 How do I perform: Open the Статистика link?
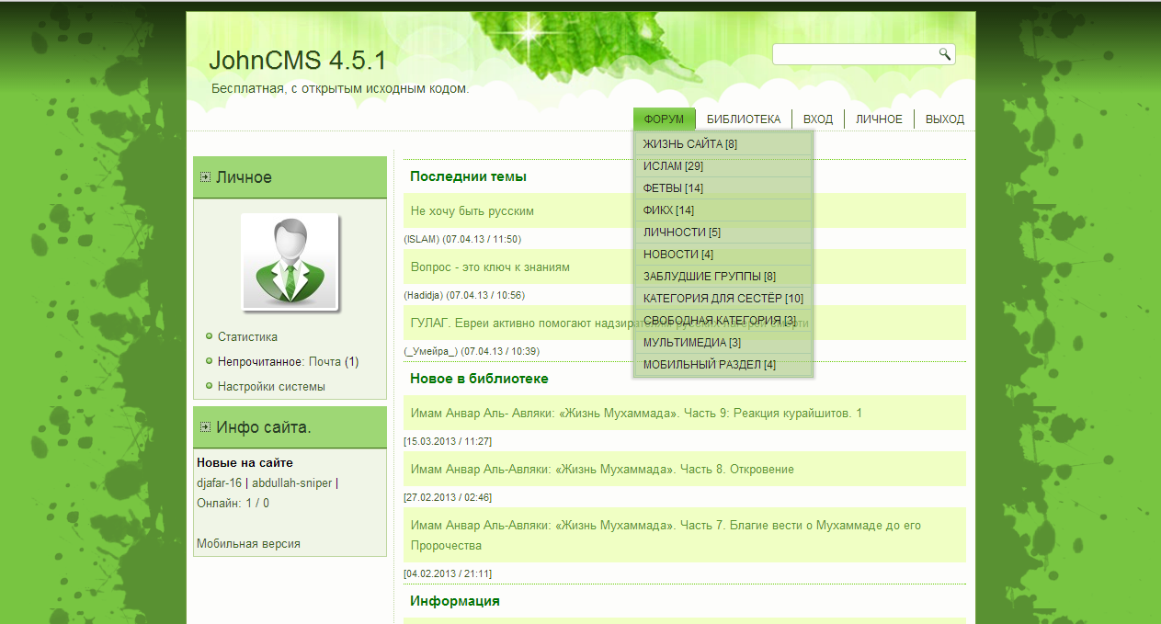pos(247,337)
